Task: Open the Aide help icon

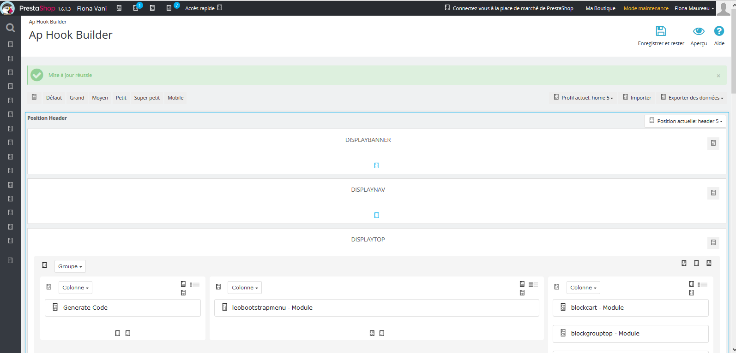Action: 719,31
